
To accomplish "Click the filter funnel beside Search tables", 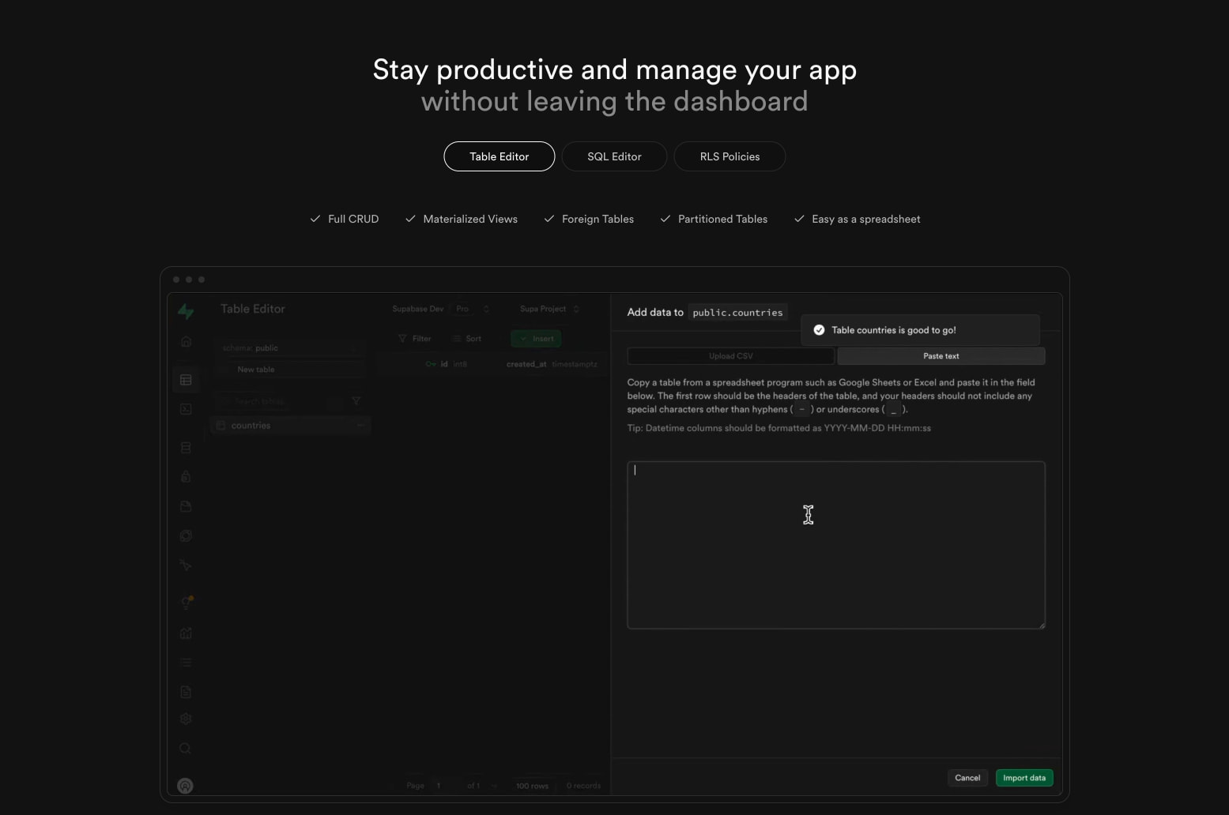I will [x=356, y=401].
